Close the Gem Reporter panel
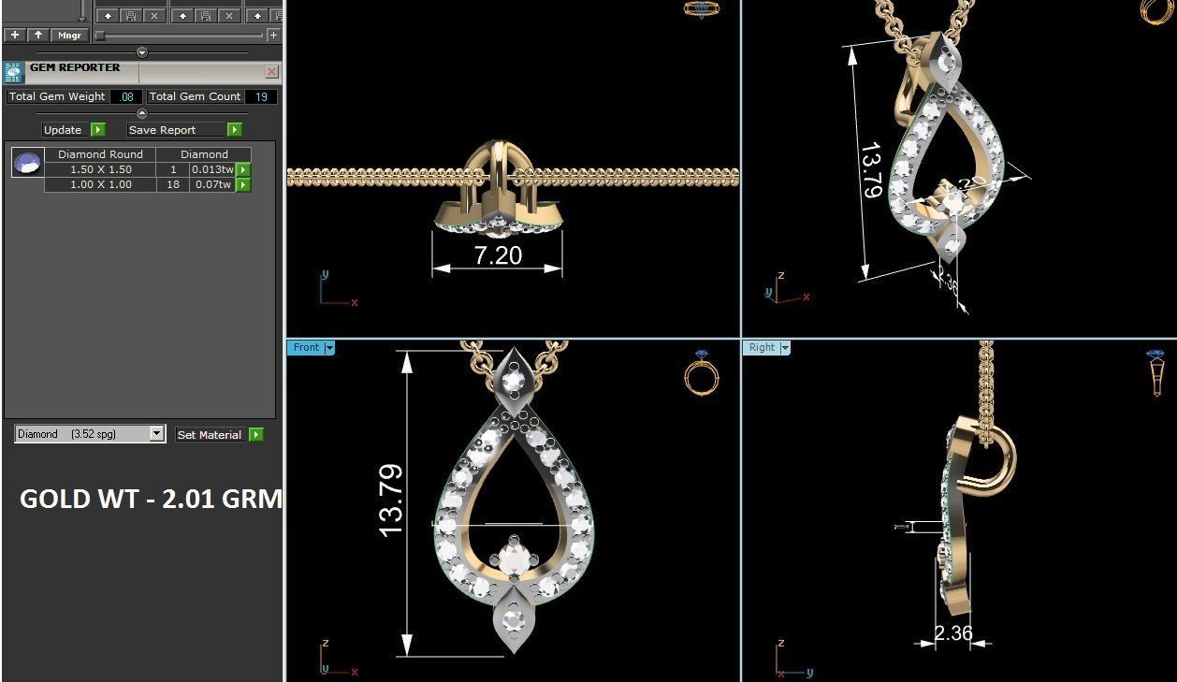Screen dimensions: 1177x682 click(271, 72)
